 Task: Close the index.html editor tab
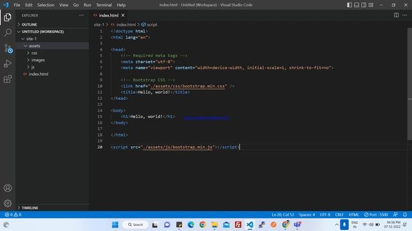(x=123, y=15)
